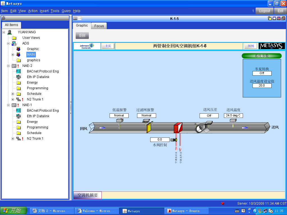Expand N2 Trunk 1 under NAE-1
The image size is (287, 215).
[13, 139]
